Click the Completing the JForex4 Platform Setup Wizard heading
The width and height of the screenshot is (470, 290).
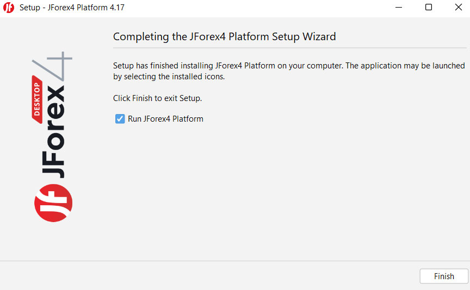click(224, 37)
